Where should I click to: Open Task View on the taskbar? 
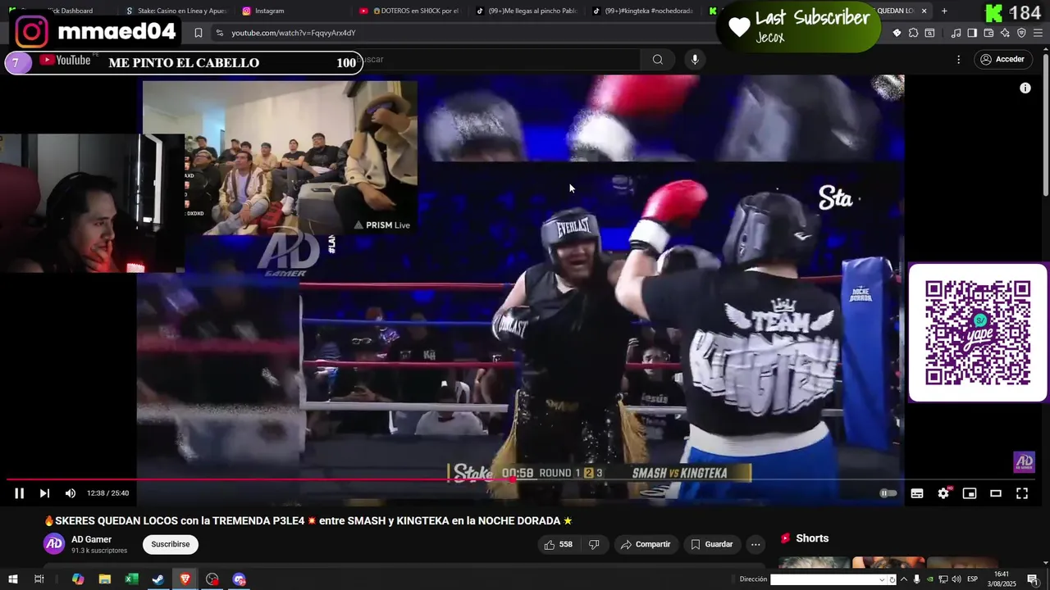click(x=39, y=579)
